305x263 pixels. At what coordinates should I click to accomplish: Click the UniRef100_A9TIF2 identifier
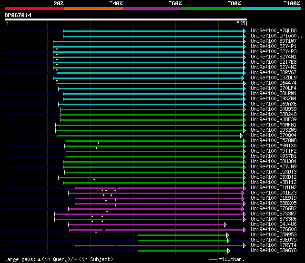274,151
